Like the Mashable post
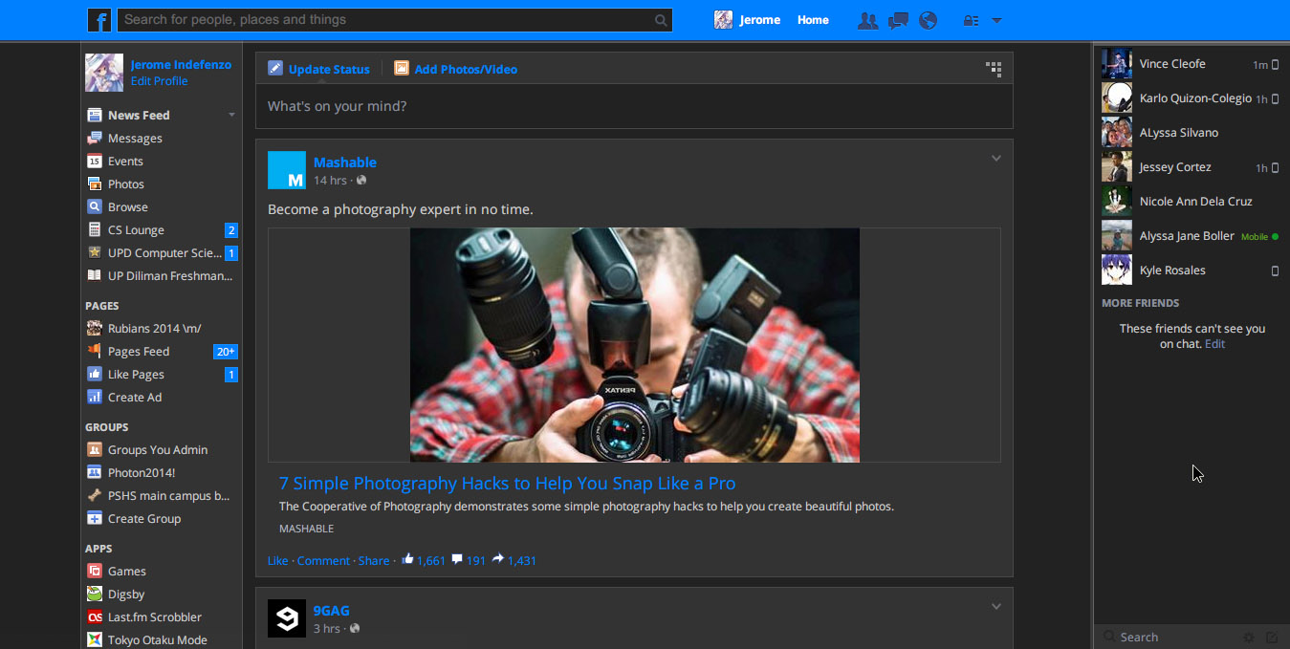This screenshot has width=1290, height=649. pos(277,561)
